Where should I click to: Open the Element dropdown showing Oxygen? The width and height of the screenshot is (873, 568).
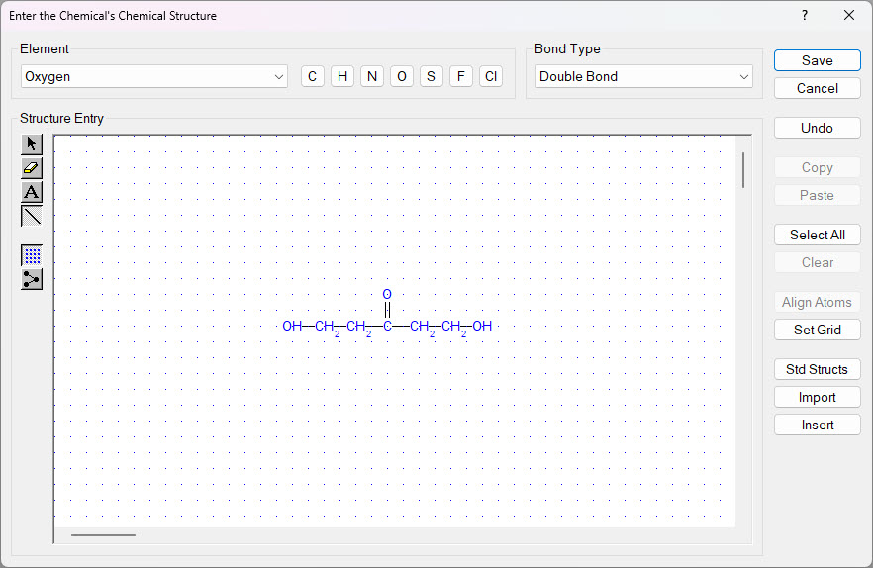153,76
